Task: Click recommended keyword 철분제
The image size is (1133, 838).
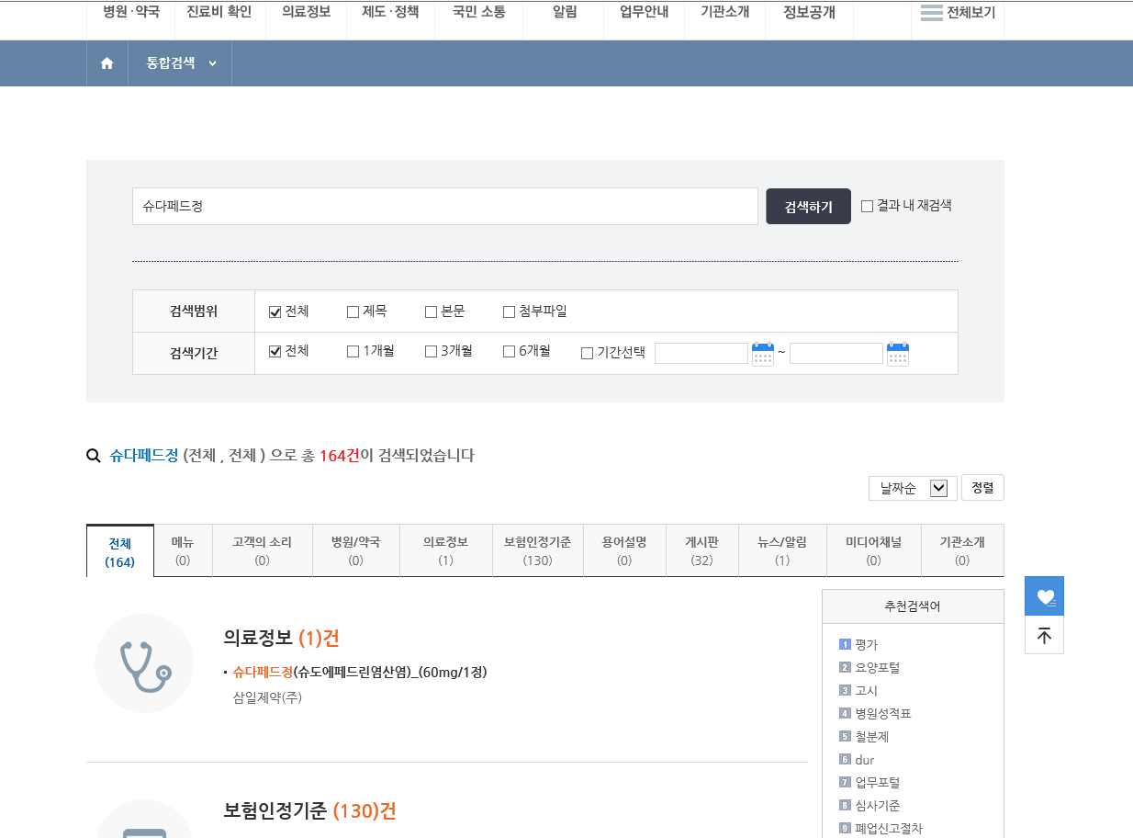Action: pos(871,736)
